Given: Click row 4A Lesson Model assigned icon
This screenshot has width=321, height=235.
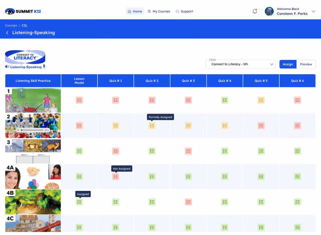Looking at the screenshot, I should pyautogui.click(x=79, y=176).
